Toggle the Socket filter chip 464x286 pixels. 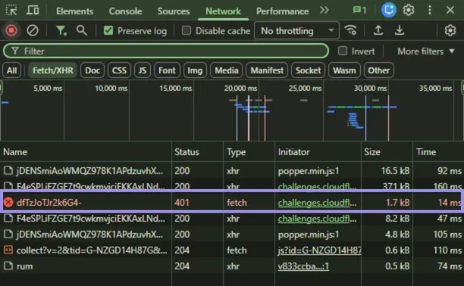click(308, 70)
